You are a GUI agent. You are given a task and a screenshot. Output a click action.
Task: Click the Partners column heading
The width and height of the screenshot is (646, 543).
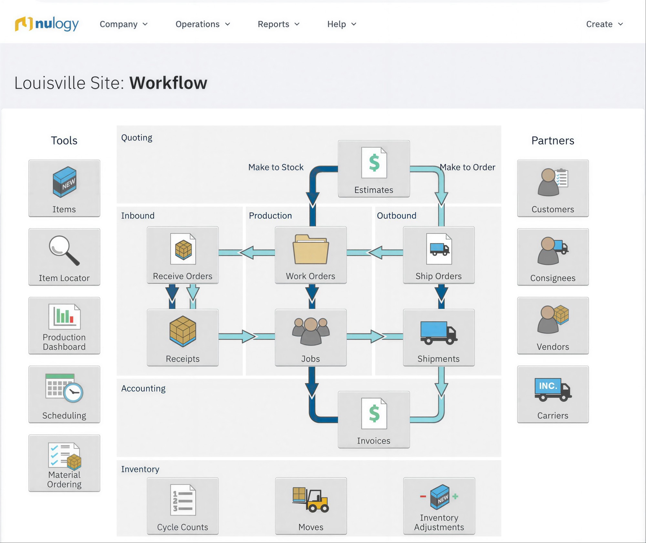[553, 141]
